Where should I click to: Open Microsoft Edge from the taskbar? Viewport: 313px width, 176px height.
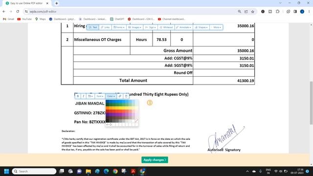pos(106,171)
